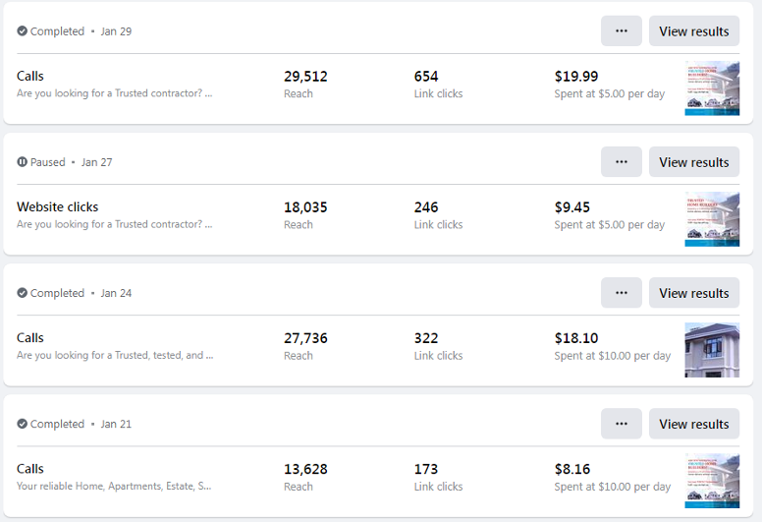This screenshot has width=762, height=523.
Task: View results for the Website clicks ad
Action: (x=694, y=162)
